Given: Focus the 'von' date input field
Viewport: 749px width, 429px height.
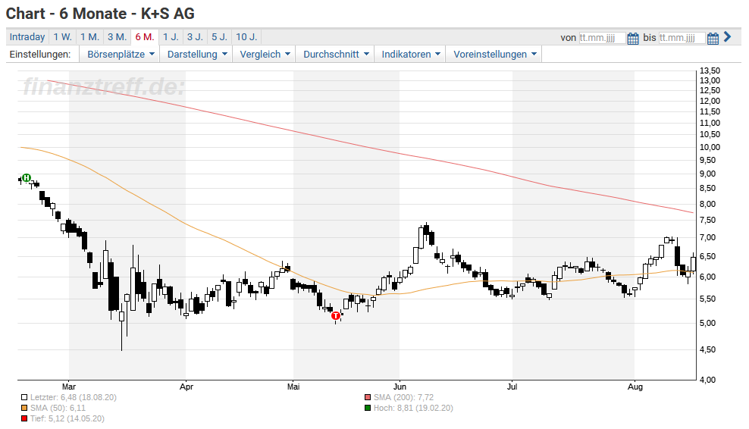Looking at the screenshot, I should [602, 38].
